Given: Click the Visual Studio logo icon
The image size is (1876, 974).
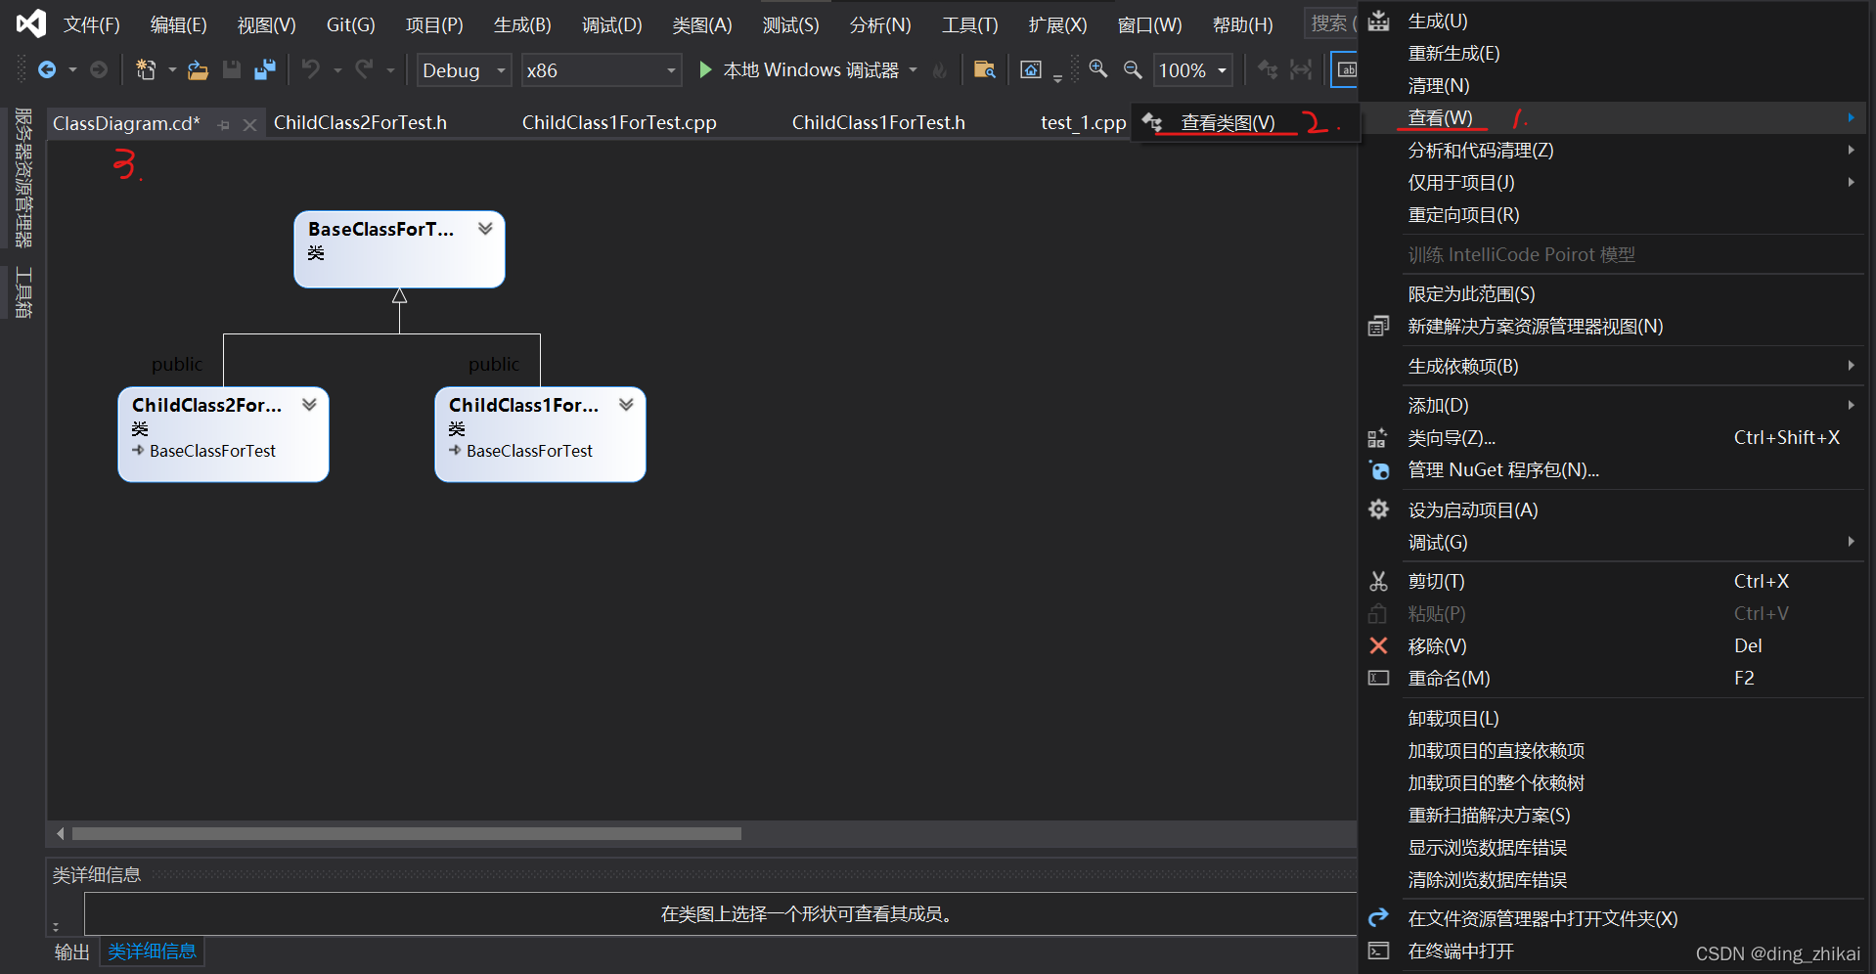Looking at the screenshot, I should tap(31, 23).
